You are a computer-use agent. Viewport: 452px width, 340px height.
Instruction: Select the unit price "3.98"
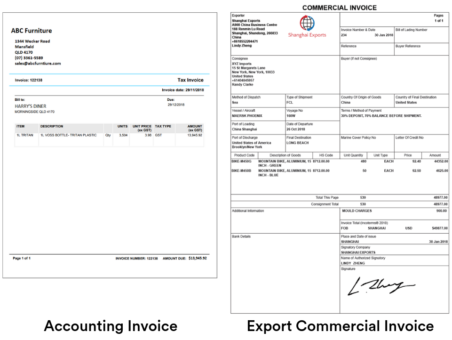pyautogui.click(x=148, y=135)
